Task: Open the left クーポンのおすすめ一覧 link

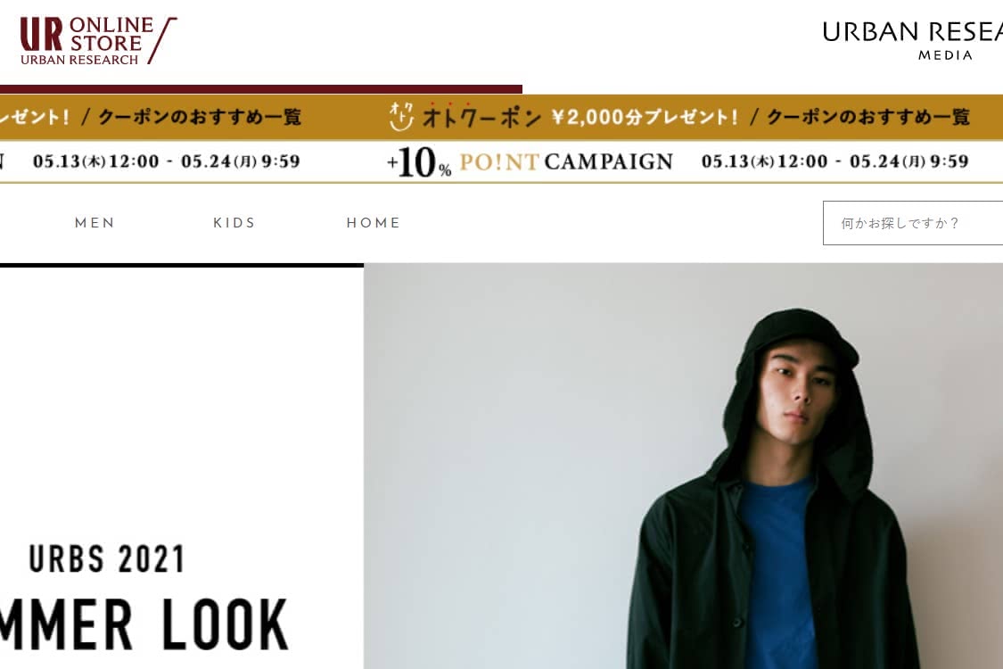Action: [x=200, y=117]
